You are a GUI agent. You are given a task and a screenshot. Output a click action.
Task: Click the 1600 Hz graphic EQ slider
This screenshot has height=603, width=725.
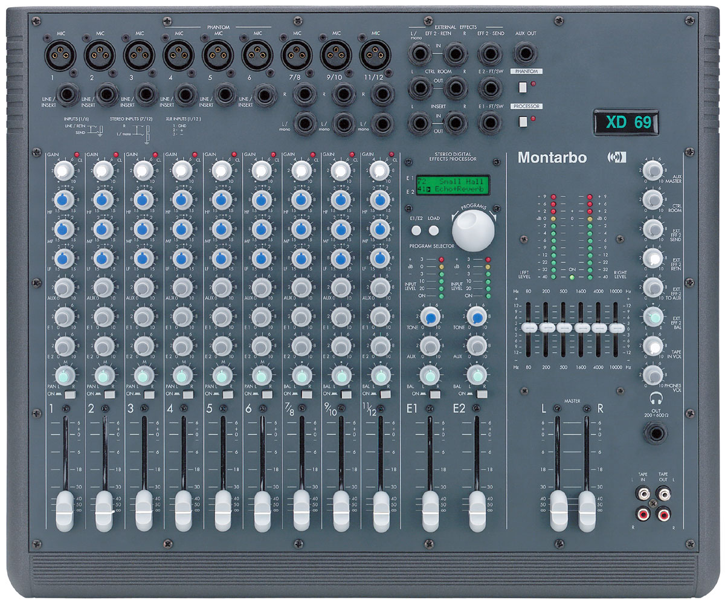pos(582,327)
